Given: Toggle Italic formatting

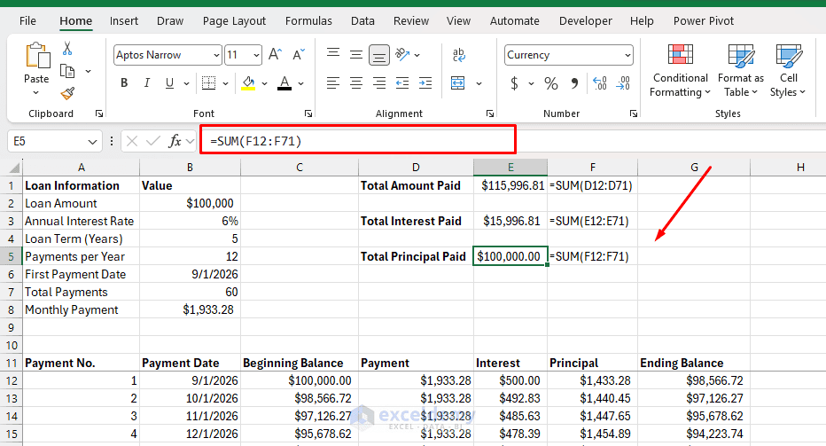Looking at the screenshot, I should click(x=147, y=83).
